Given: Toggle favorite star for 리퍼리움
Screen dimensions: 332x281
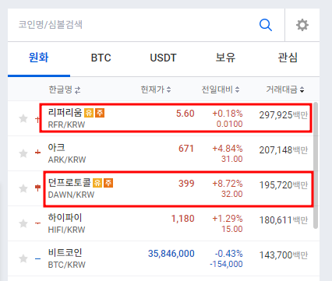Looking at the screenshot, I should pos(23,118).
